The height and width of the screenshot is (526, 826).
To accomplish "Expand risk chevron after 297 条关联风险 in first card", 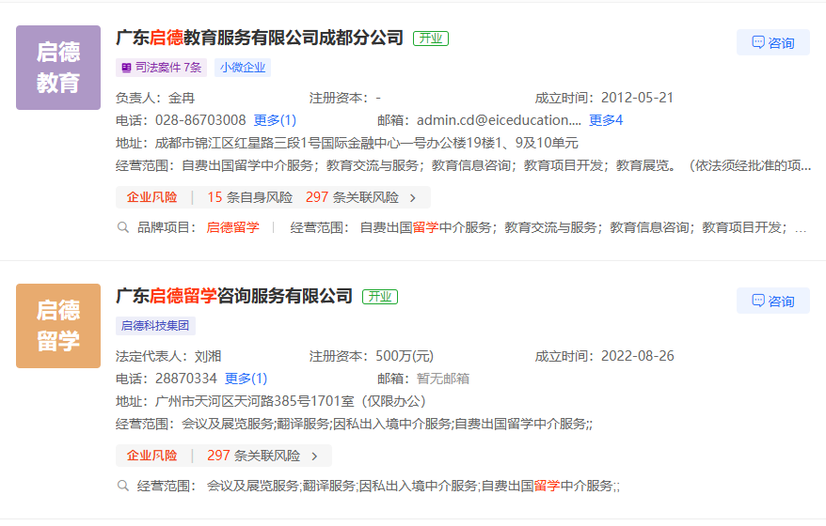I will [413, 198].
